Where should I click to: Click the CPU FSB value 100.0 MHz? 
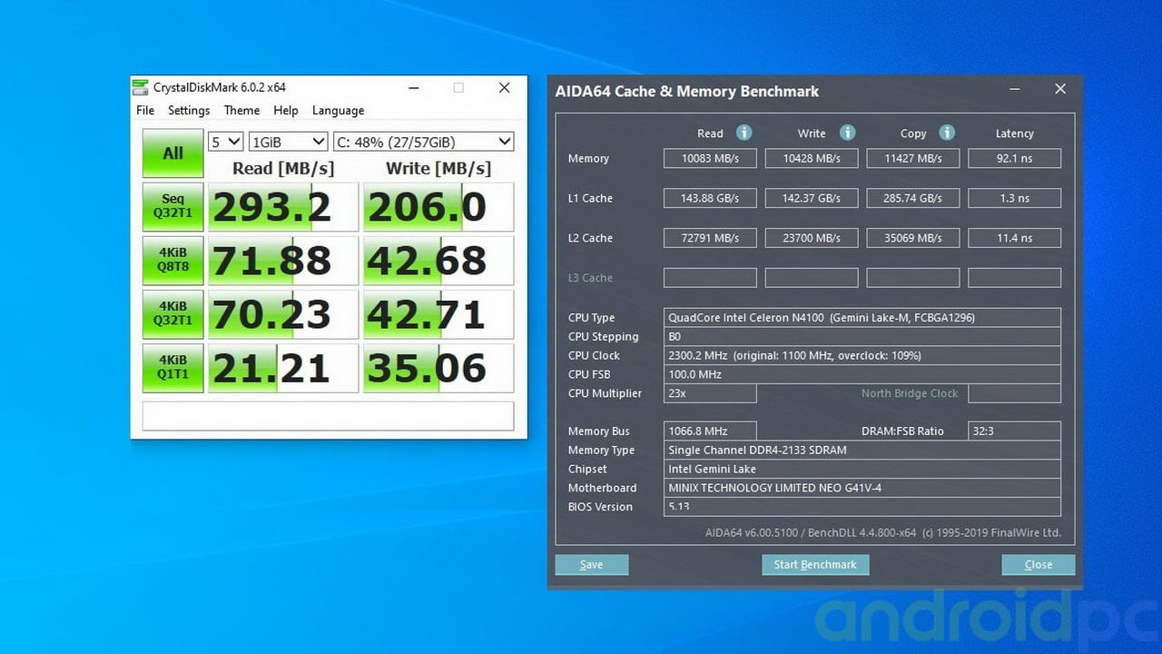(x=862, y=374)
